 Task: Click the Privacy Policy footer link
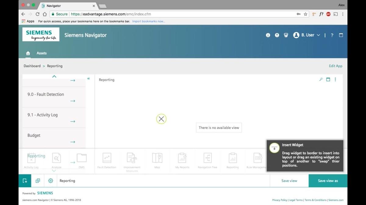pos(280,200)
